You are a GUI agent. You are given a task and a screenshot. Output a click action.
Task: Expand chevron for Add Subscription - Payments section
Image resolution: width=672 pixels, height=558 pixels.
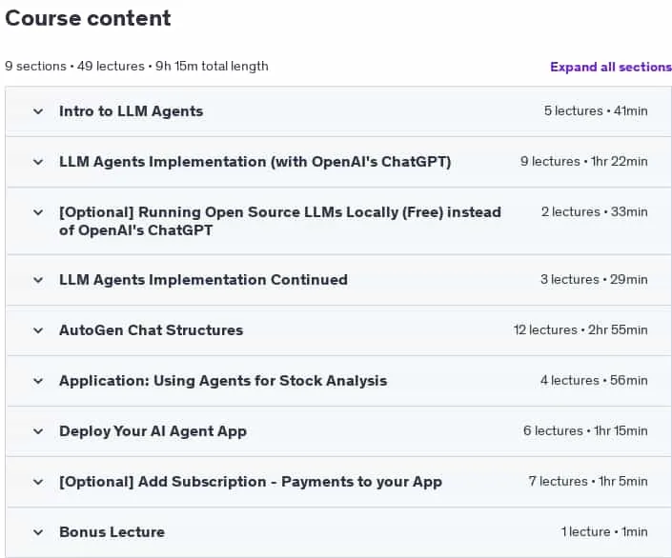tap(38, 482)
